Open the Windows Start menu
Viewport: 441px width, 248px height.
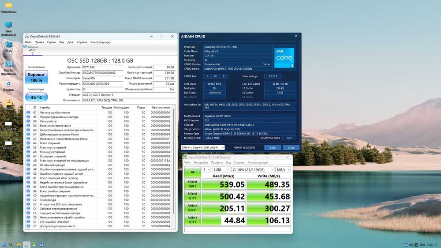pyautogui.click(x=4, y=244)
